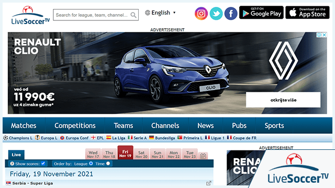The image size is (335, 188).
Task: Click the Show scores help question icon
Action: [x=12, y=163]
